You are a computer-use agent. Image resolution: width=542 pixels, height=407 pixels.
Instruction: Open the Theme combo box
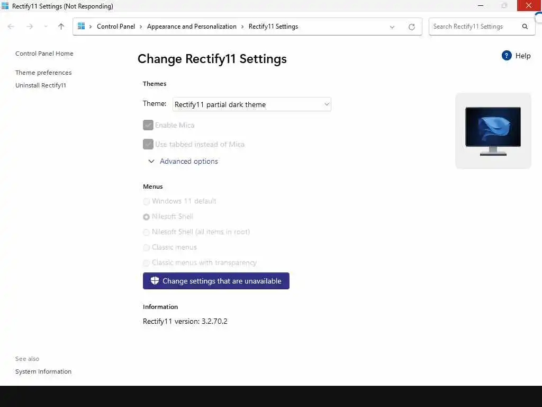(251, 104)
